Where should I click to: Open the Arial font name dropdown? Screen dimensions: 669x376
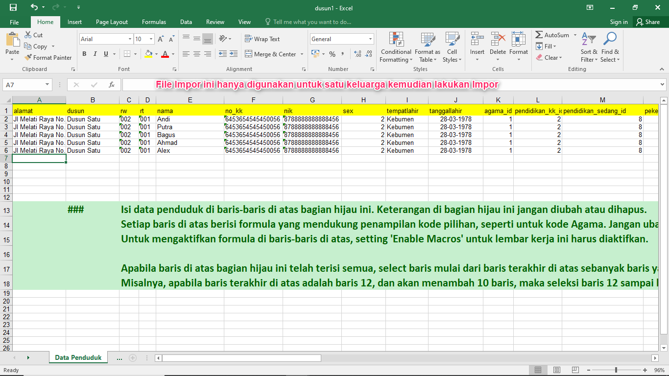tap(130, 39)
